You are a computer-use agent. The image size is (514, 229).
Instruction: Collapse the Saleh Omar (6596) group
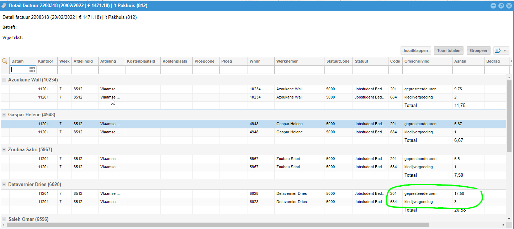point(4,219)
